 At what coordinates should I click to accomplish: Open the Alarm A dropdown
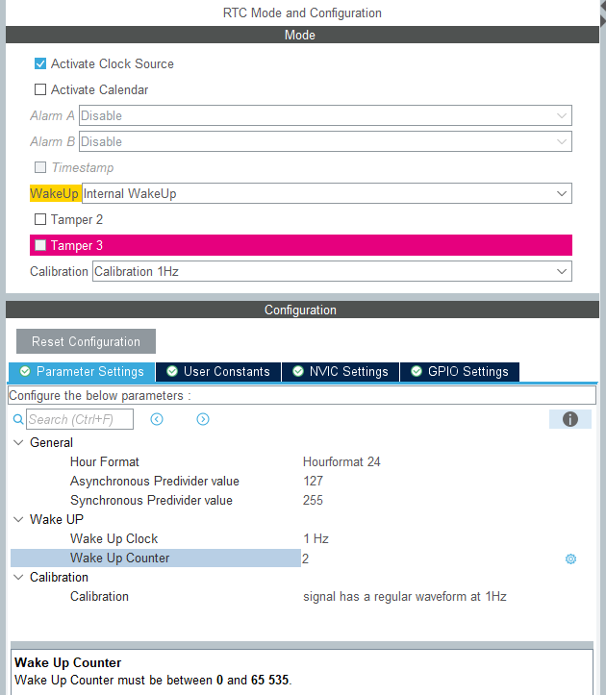[x=325, y=116]
